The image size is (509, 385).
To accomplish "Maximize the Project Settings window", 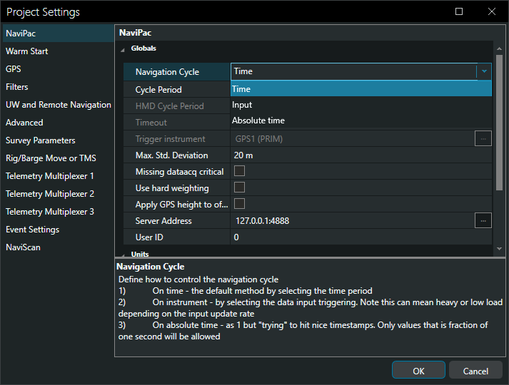I will (x=459, y=11).
